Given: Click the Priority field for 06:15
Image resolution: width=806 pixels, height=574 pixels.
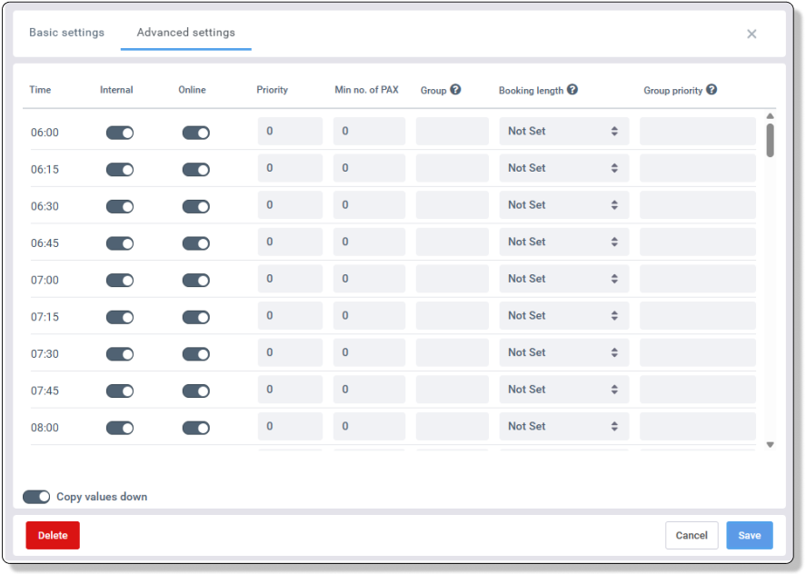Looking at the screenshot, I should 290,168.
